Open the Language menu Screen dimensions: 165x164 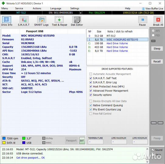pyautogui.click(x=56, y=9)
